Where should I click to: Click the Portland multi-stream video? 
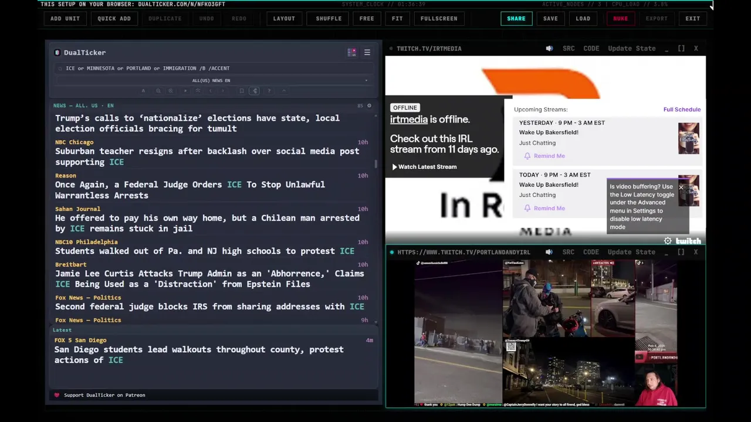[546, 333]
